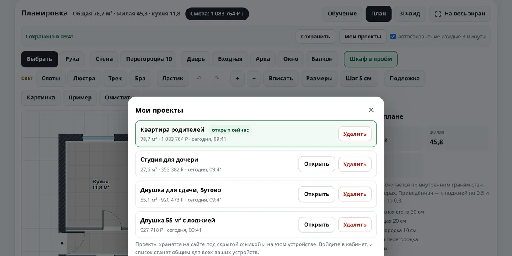
Task: Close the Мои проекты dialog
Action: (x=371, y=110)
